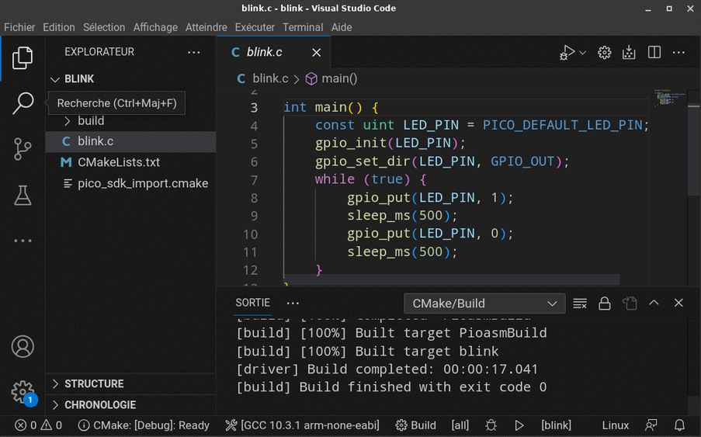Click line number 7 in gutter
The height and width of the screenshot is (437, 701).
254,179
